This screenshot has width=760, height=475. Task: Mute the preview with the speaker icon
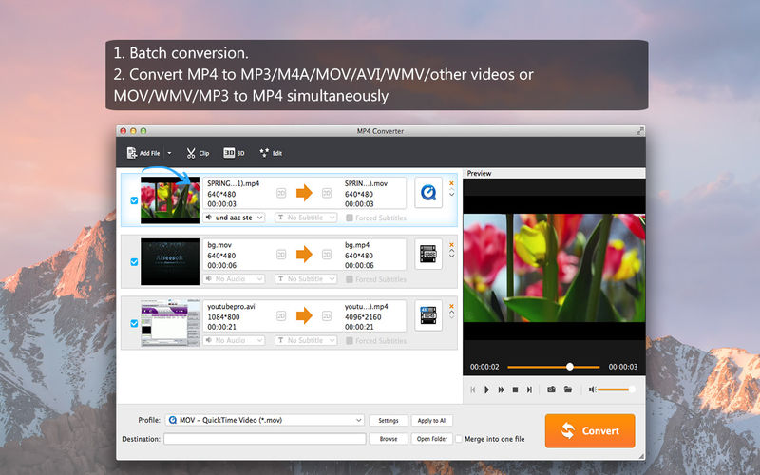click(x=591, y=389)
